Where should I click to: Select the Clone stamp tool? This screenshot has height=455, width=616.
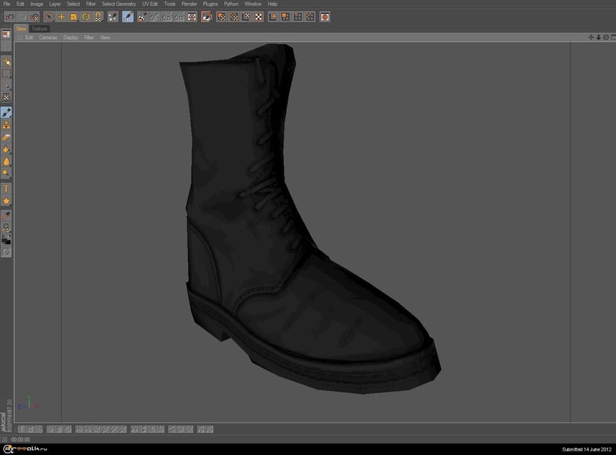tap(6, 125)
